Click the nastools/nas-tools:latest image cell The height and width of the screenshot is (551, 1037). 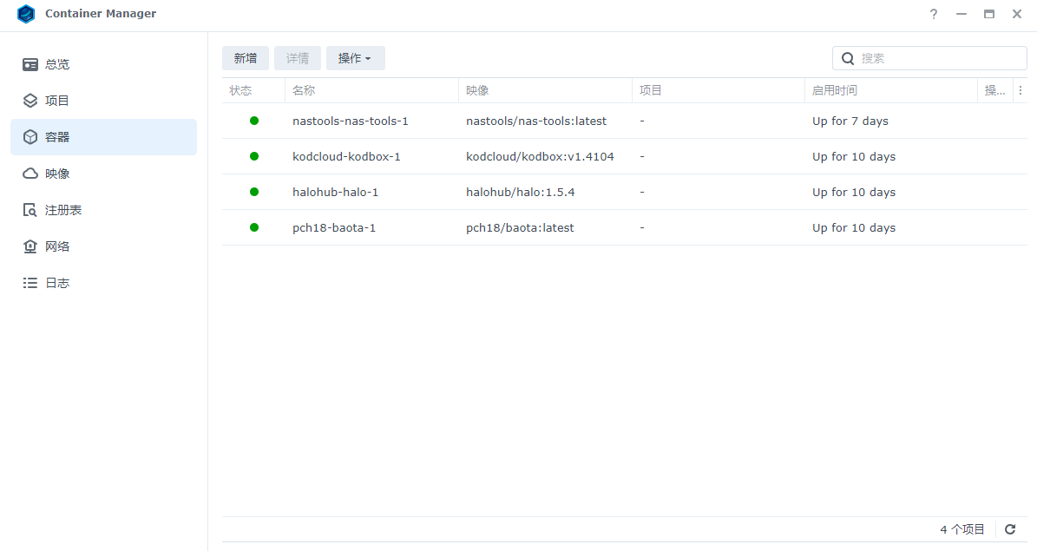pyautogui.click(x=536, y=121)
